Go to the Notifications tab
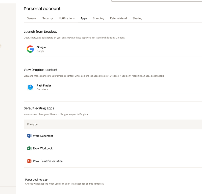202x194 pixels. tap(67, 18)
